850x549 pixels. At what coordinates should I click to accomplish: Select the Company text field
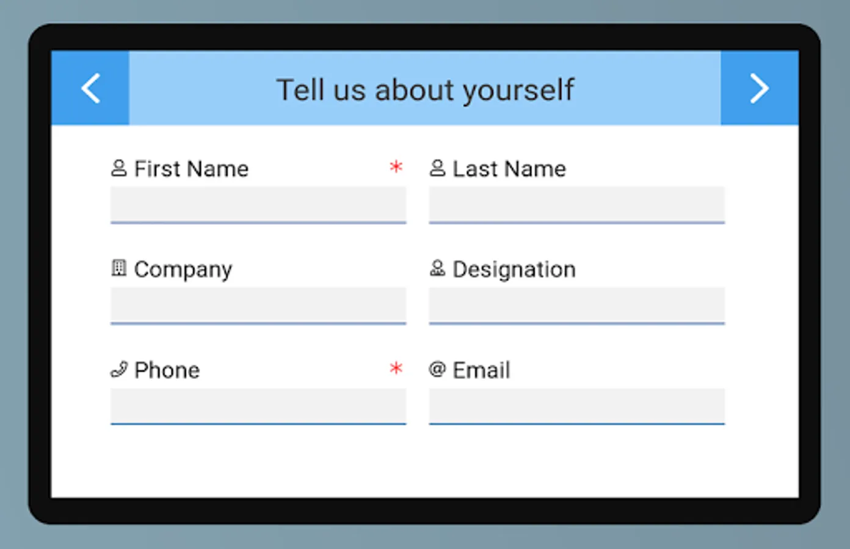[x=258, y=305]
